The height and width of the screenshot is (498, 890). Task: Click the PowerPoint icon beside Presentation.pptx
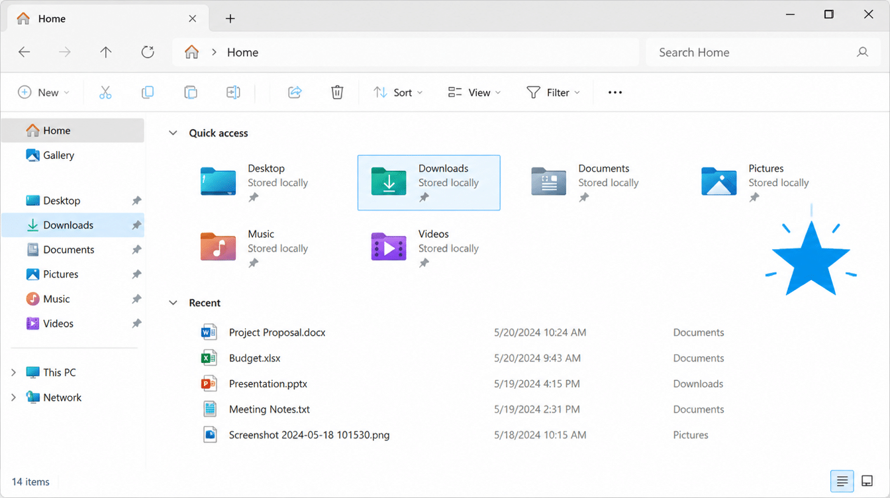(x=209, y=383)
